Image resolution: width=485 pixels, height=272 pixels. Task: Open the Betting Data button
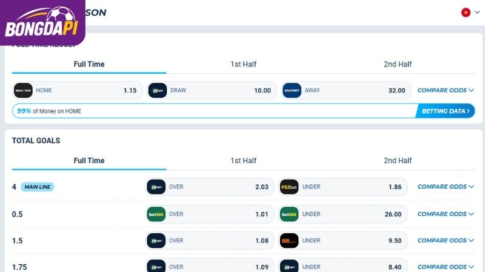pyautogui.click(x=446, y=111)
